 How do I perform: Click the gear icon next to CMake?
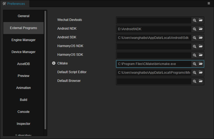[x=54, y=63]
